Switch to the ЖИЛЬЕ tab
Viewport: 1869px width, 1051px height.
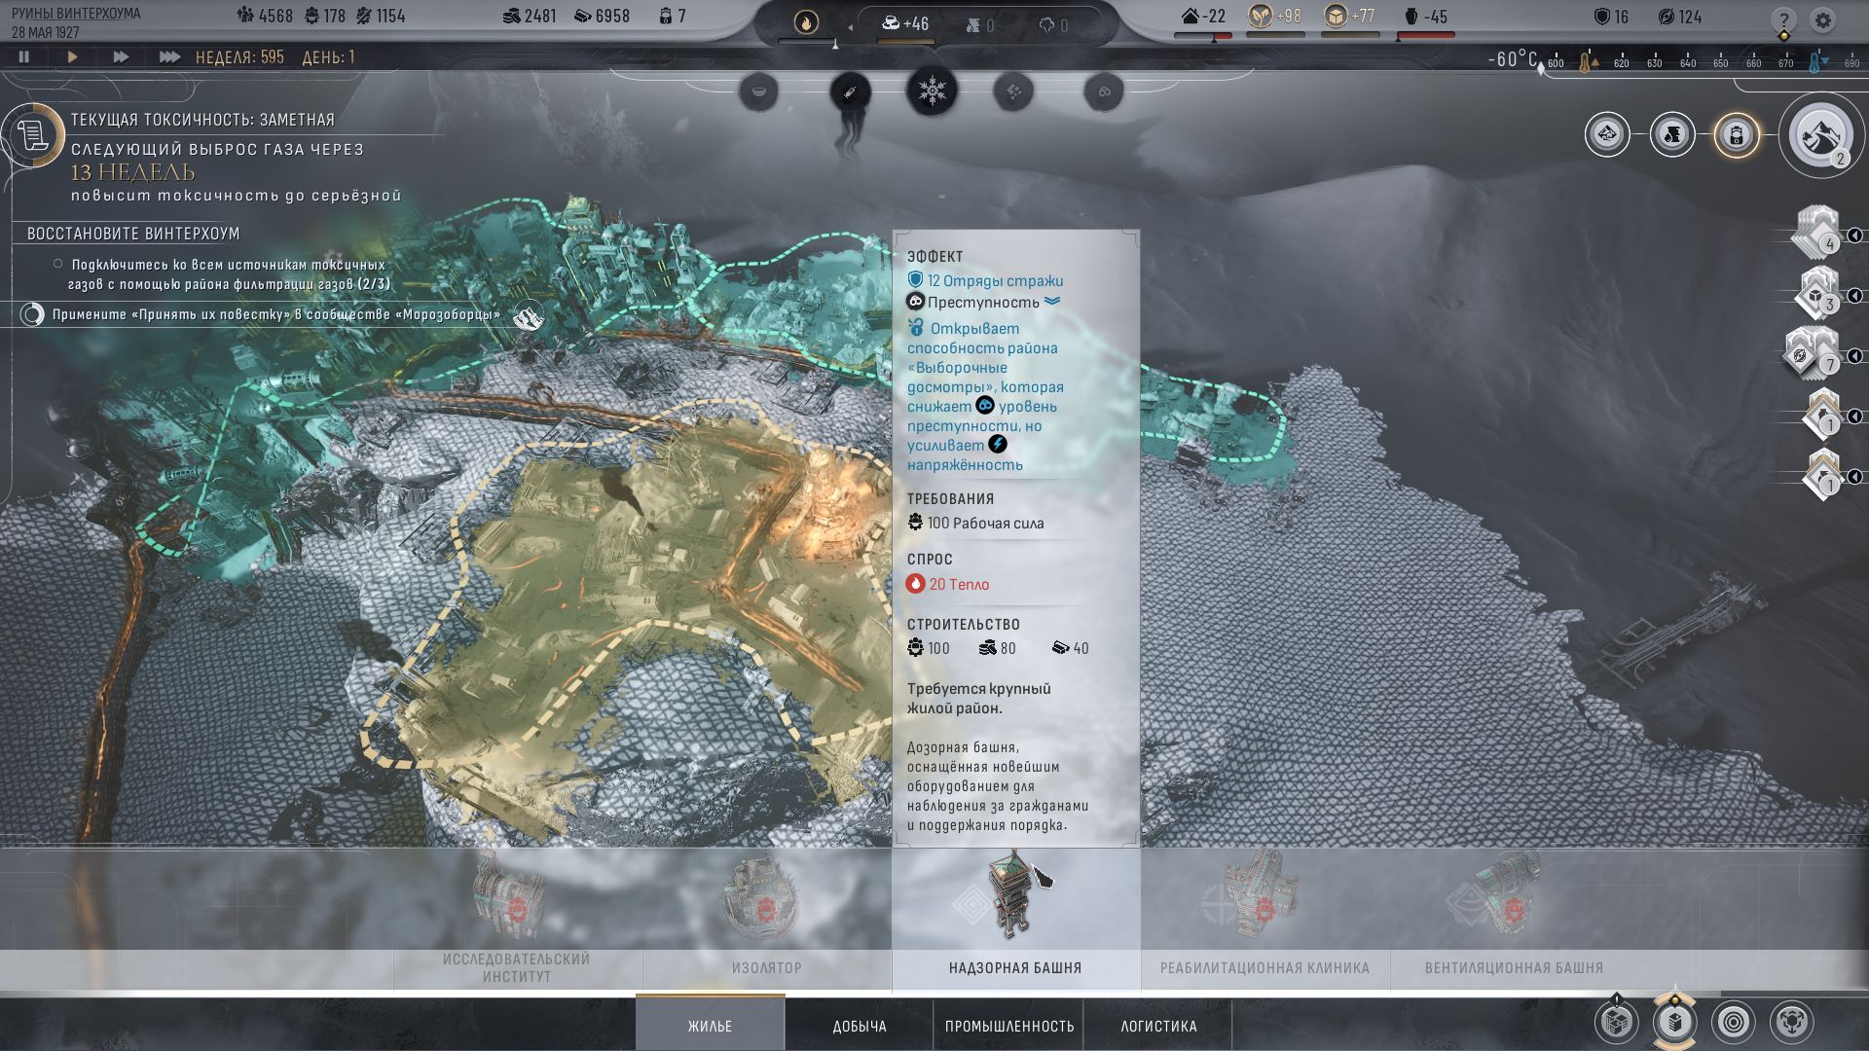710,1025
